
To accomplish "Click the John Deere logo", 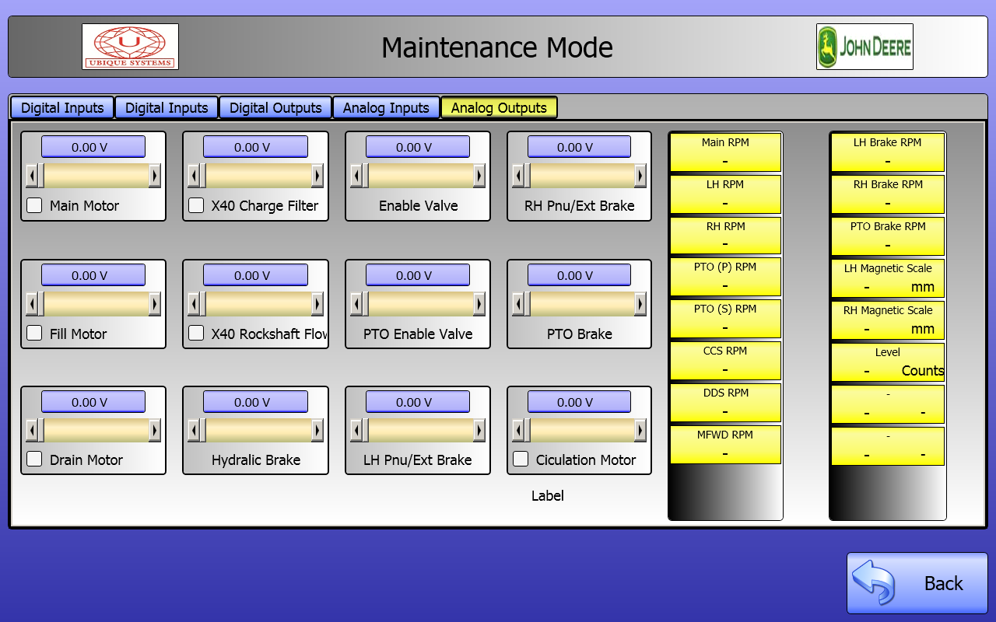I will pos(864,47).
